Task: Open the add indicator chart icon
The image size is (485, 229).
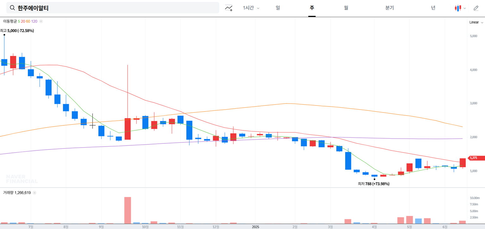Action: tap(229, 8)
